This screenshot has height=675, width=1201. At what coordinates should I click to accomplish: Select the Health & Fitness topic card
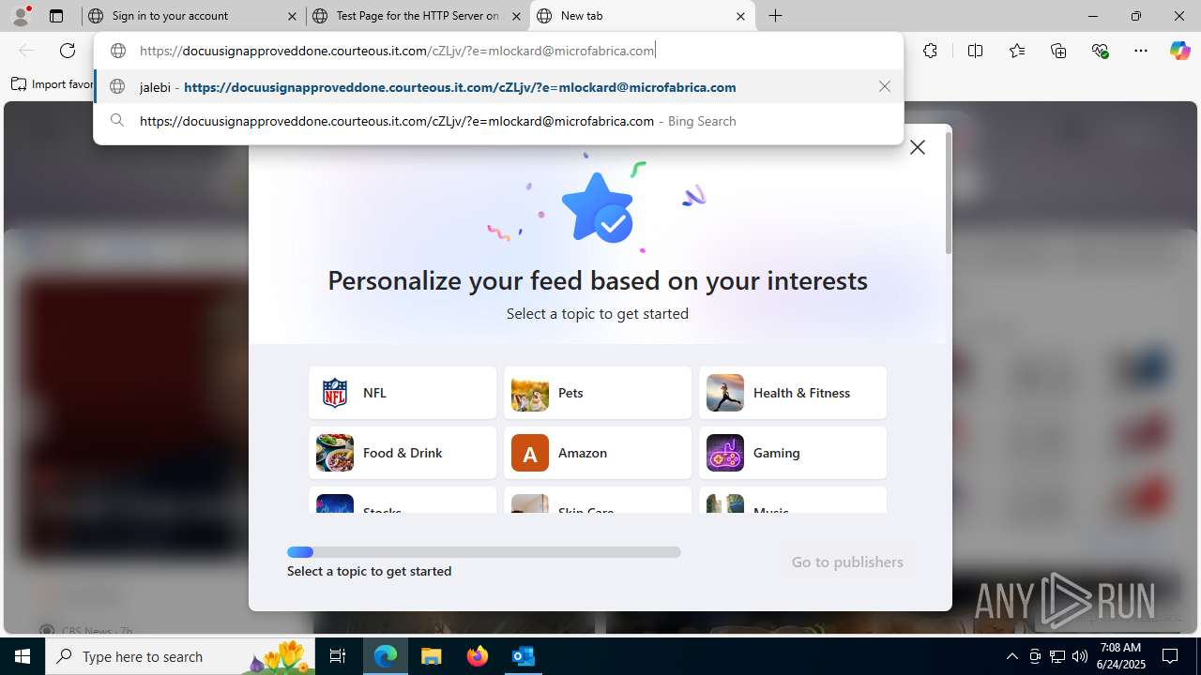(793, 393)
